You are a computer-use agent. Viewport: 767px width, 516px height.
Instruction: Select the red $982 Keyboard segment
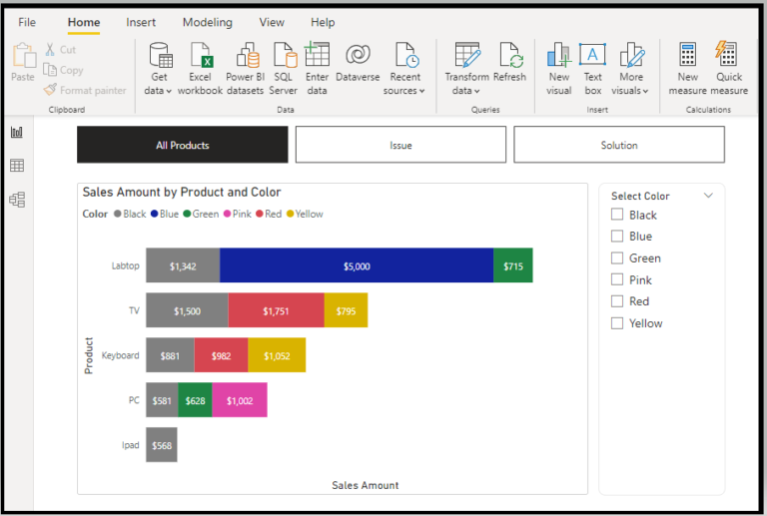click(221, 355)
